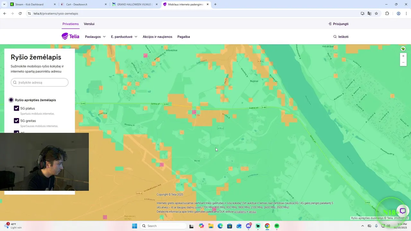Click the browser address bar URL

[x=56, y=13]
